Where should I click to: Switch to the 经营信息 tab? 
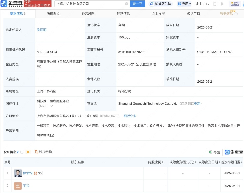(123, 14)
